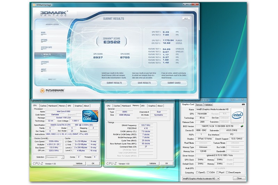Click the Close button in GPU-Z
The image size is (278, 185).
coord(239,178)
